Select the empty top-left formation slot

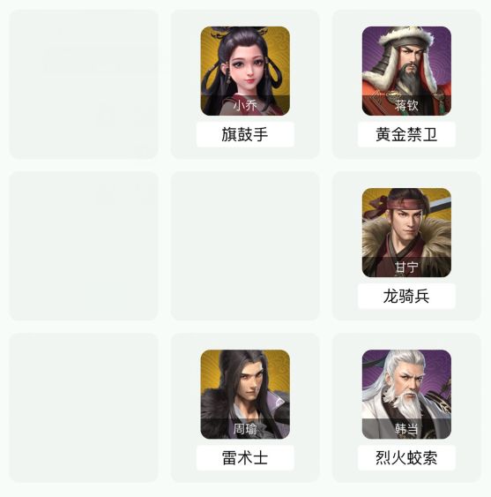[x=84, y=85]
